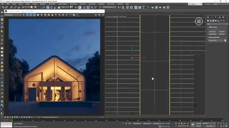Switch to the Hierarchy tab in the Command Panel
This screenshot has height=128, width=229.
(x=215, y=17)
